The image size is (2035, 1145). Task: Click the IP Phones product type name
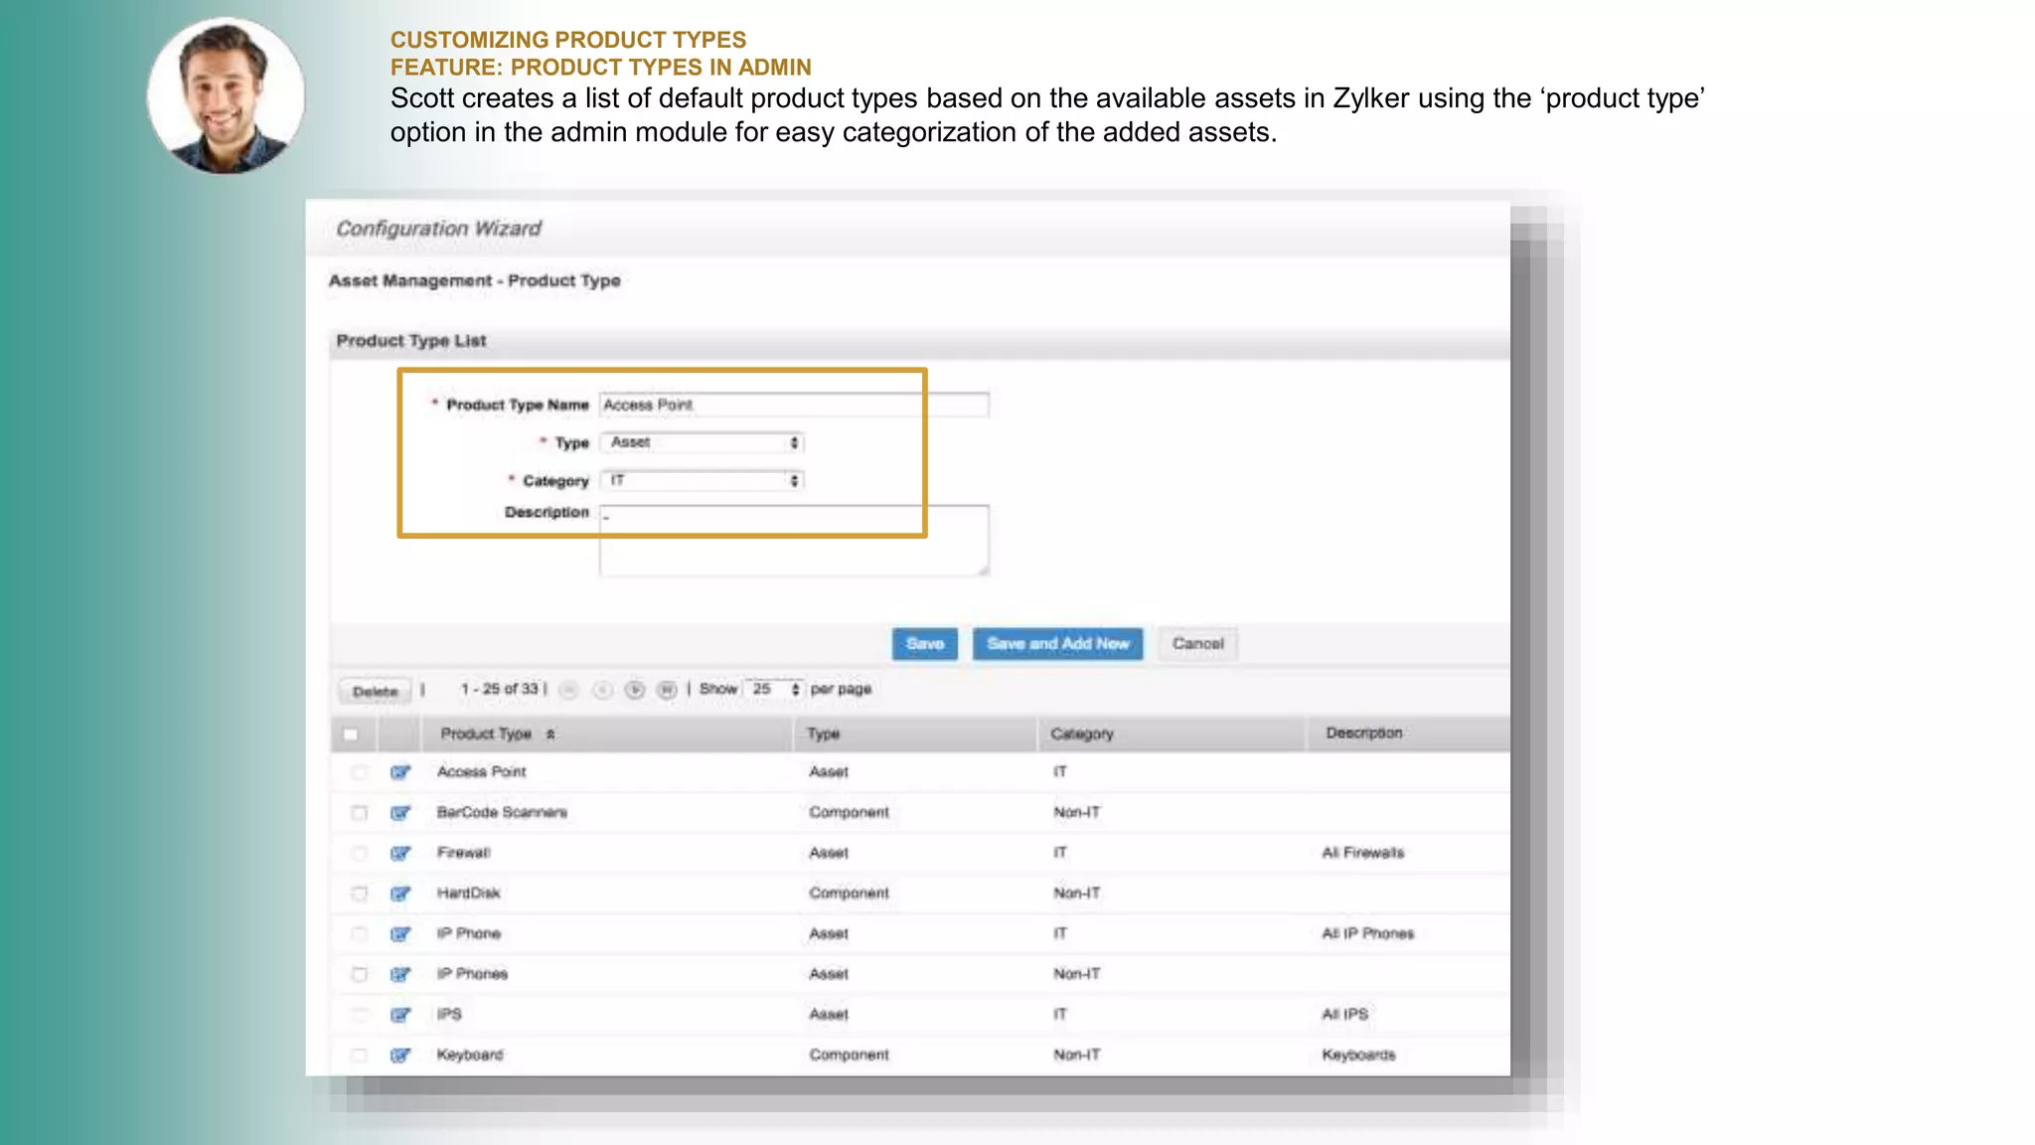click(472, 974)
